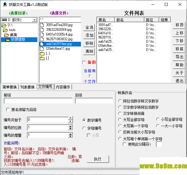Open the D: drive selection dropdown
The width and height of the screenshot is (187, 175).
point(34,20)
